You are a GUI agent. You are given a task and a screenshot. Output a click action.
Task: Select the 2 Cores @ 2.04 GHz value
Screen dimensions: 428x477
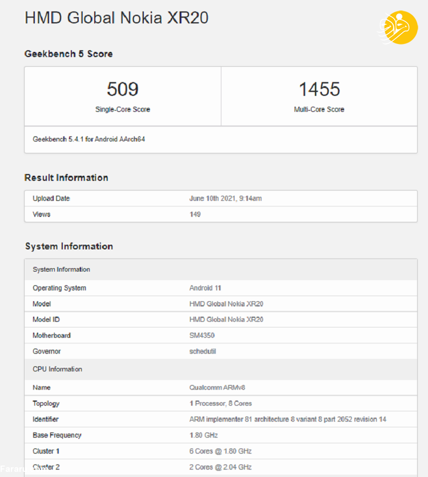coord(220,467)
